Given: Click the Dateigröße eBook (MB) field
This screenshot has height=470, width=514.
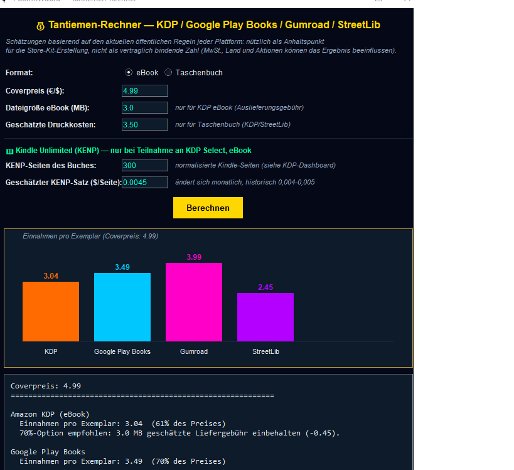Looking at the screenshot, I should tap(145, 108).
